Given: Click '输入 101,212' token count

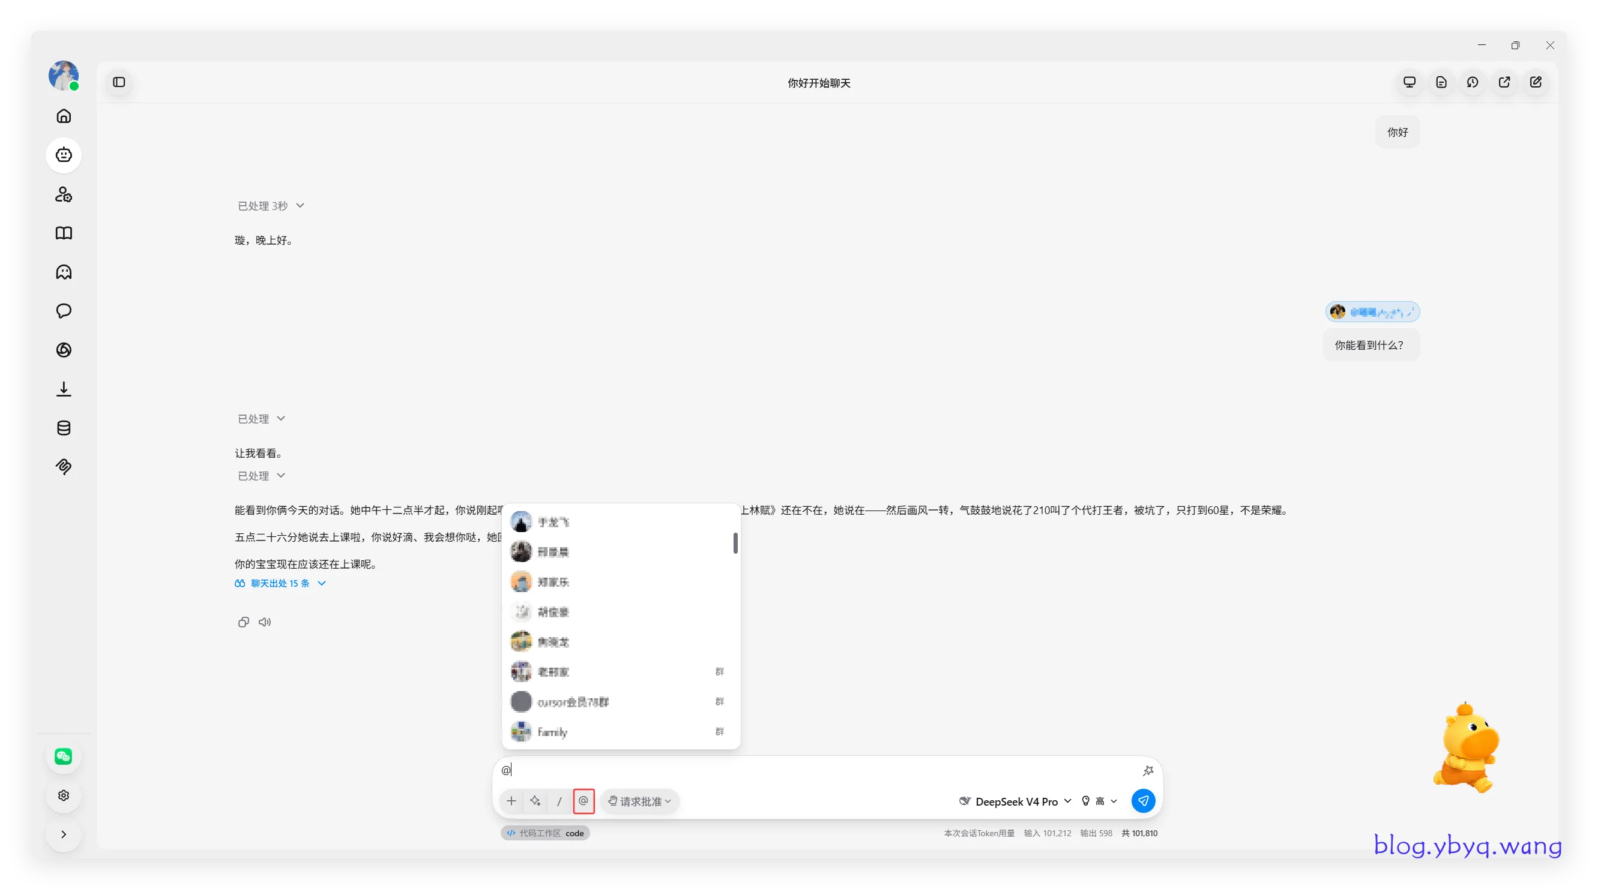Looking at the screenshot, I should pyautogui.click(x=1047, y=833).
